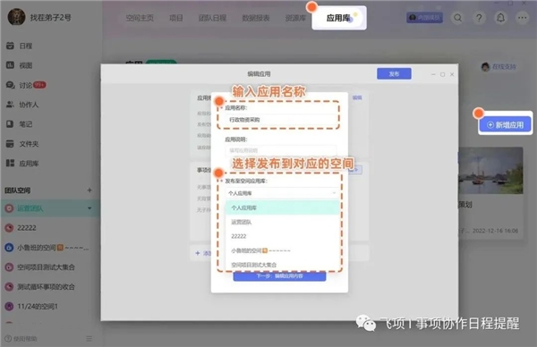Click the help question mark icon
537x347 pixels.
point(479,18)
